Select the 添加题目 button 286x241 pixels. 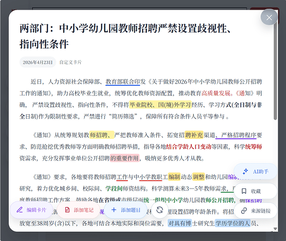(x=125, y=210)
